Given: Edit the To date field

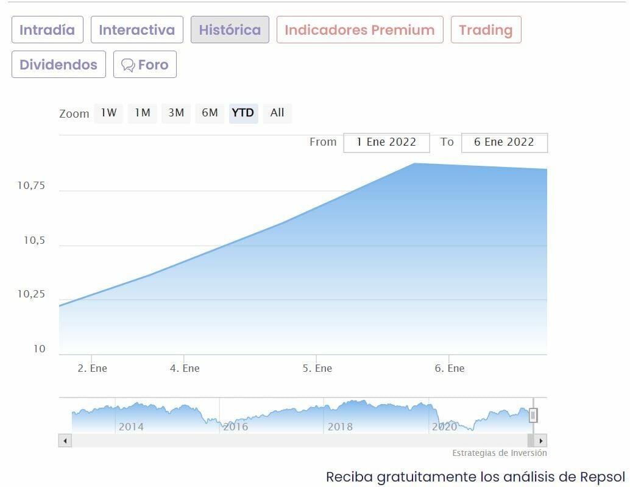Looking at the screenshot, I should tap(504, 142).
